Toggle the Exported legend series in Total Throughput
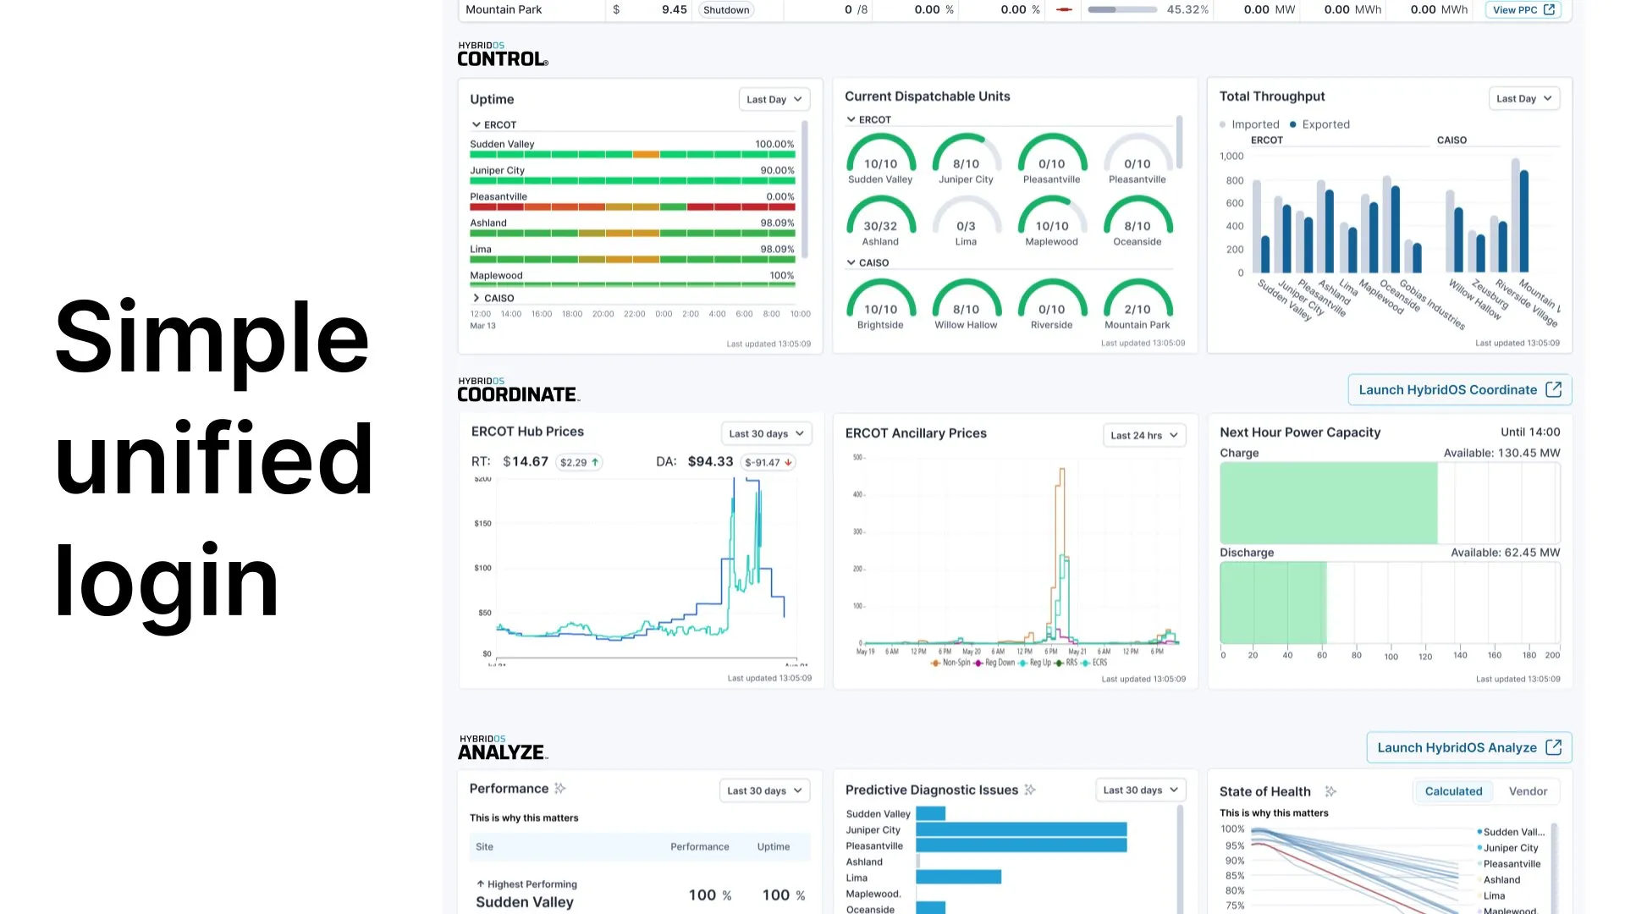 [x=1319, y=124]
